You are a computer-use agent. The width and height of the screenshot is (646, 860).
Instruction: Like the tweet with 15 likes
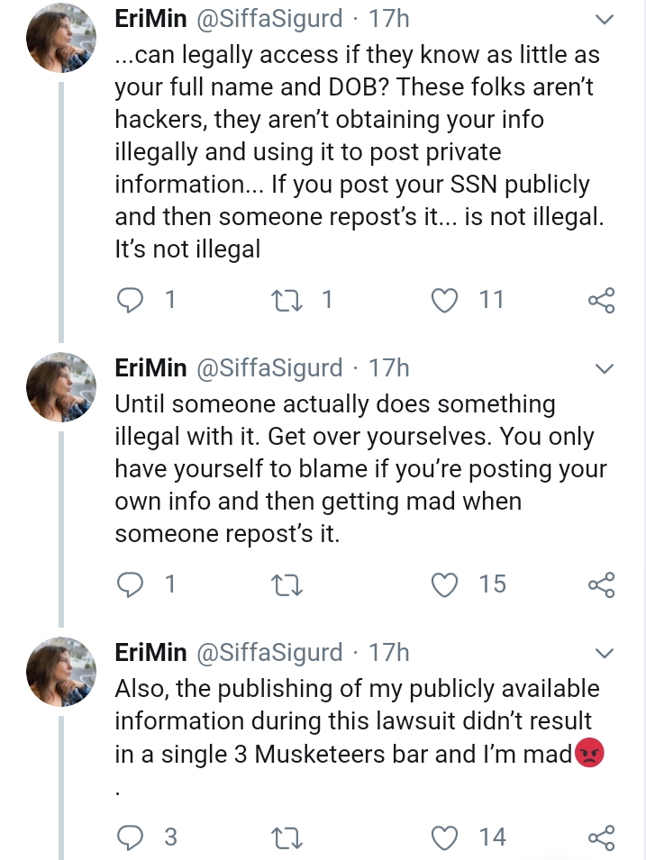444,584
